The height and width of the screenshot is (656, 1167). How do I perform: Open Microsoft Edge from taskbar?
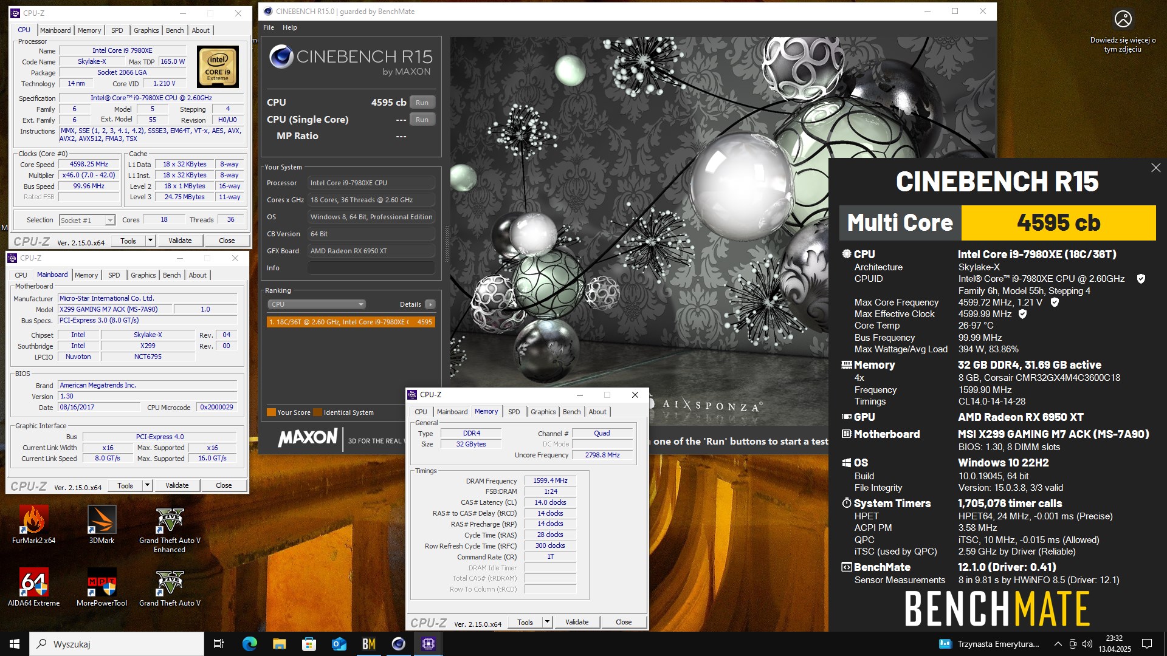pyautogui.click(x=249, y=644)
